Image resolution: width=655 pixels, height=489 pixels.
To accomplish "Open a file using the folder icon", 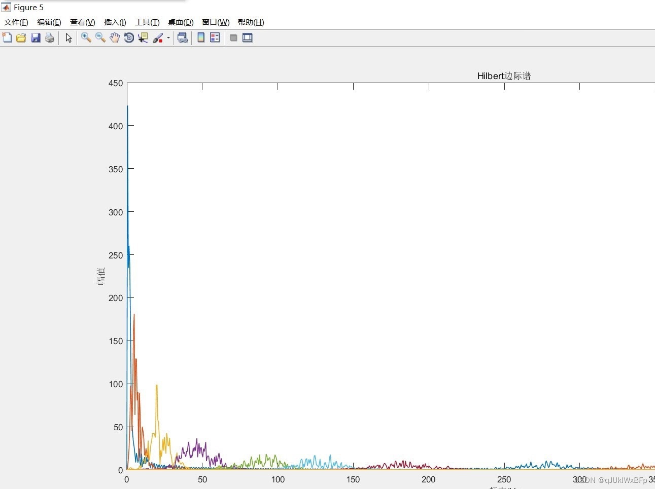I will (21, 37).
